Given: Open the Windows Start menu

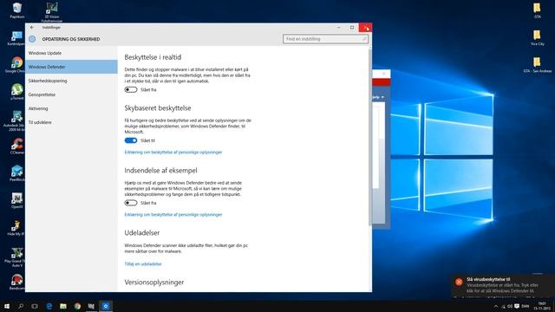Looking at the screenshot, I should point(7,306).
